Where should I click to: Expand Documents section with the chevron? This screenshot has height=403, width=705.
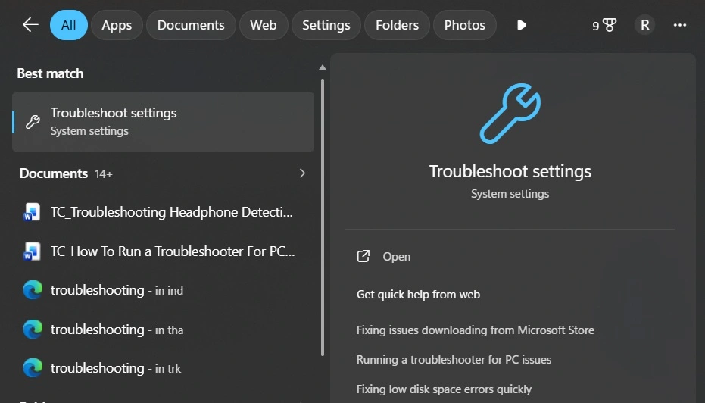click(x=303, y=173)
